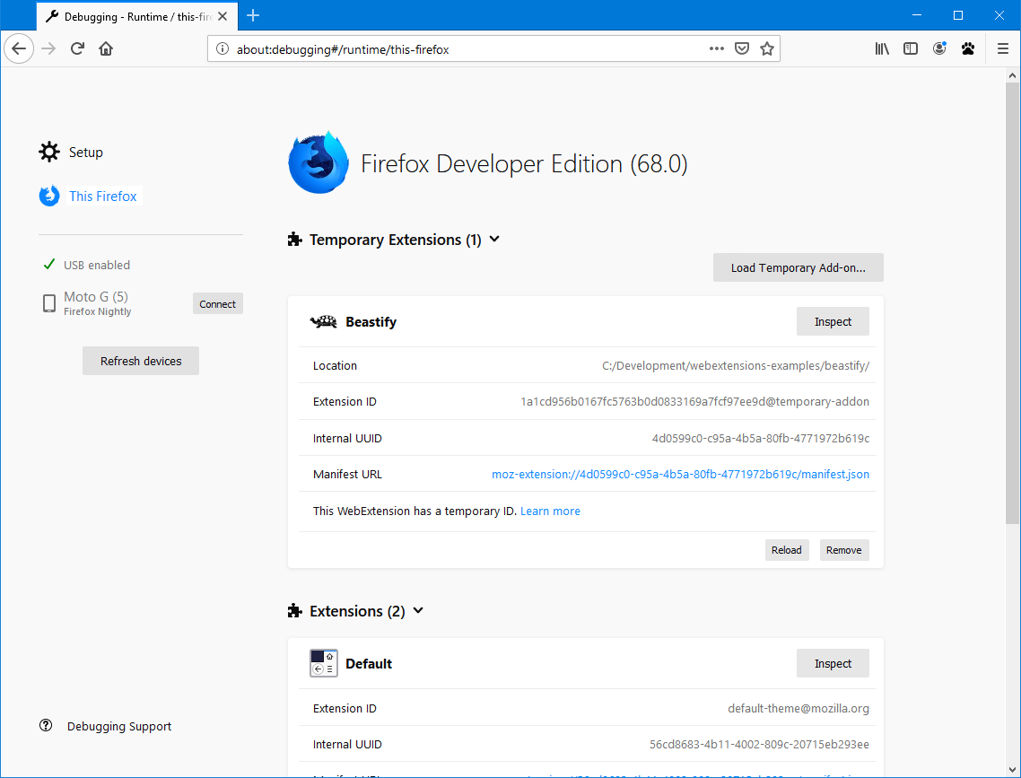View site information icon in address bar
Viewport: 1021px width, 778px height.
click(x=222, y=49)
